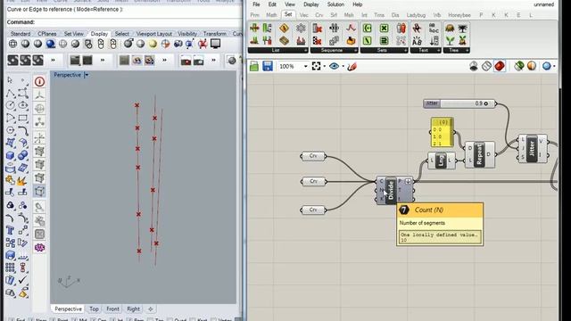
Task: Click the checkmark tool in Rhino sidebar
Action: [x=22, y=279]
